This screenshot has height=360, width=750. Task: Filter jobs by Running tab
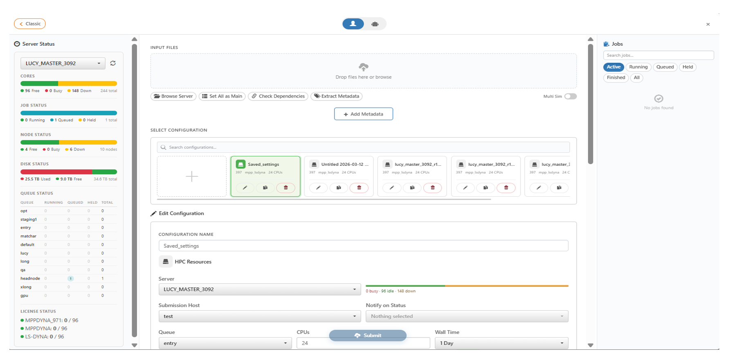tap(638, 67)
